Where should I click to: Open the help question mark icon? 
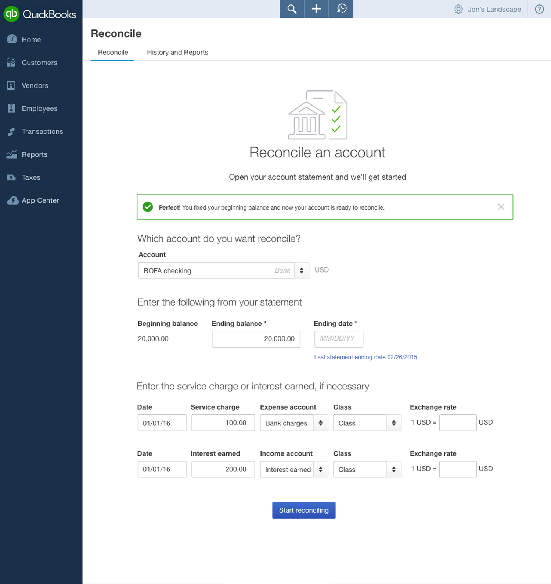coord(539,9)
